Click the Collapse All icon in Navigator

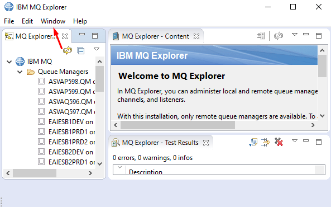[81, 50]
